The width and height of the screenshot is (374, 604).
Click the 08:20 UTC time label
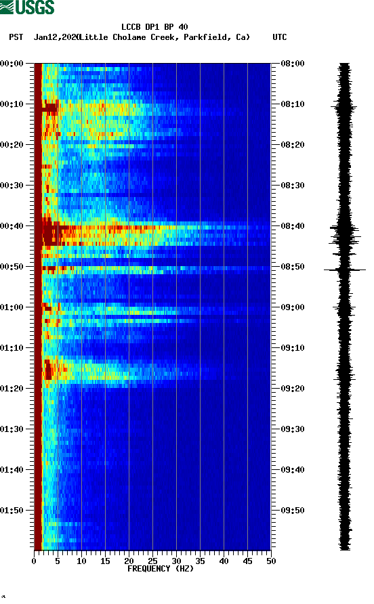tap(293, 145)
